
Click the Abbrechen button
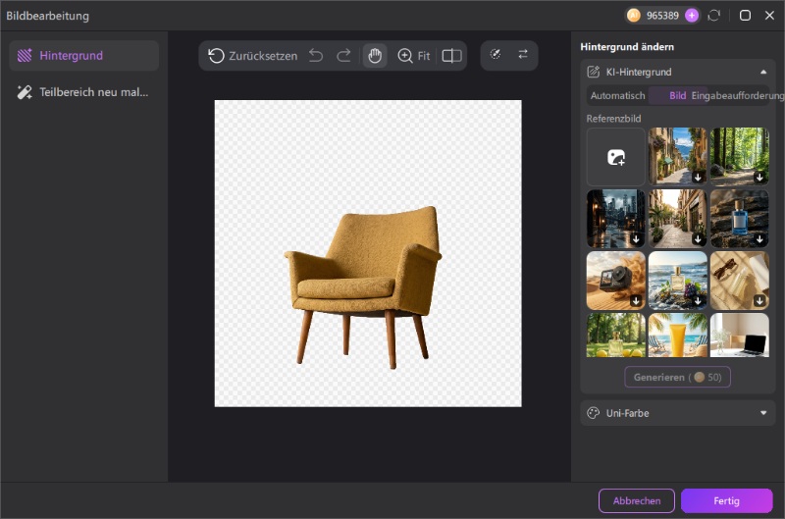click(x=636, y=500)
